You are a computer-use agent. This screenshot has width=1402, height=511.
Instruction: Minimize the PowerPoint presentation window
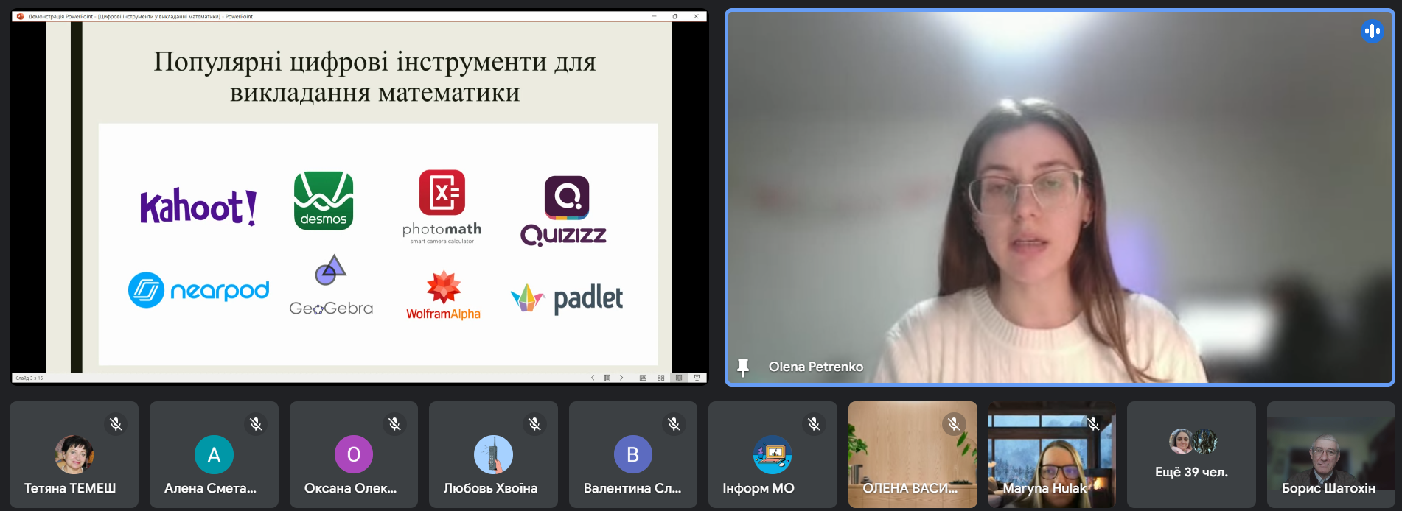click(x=654, y=16)
